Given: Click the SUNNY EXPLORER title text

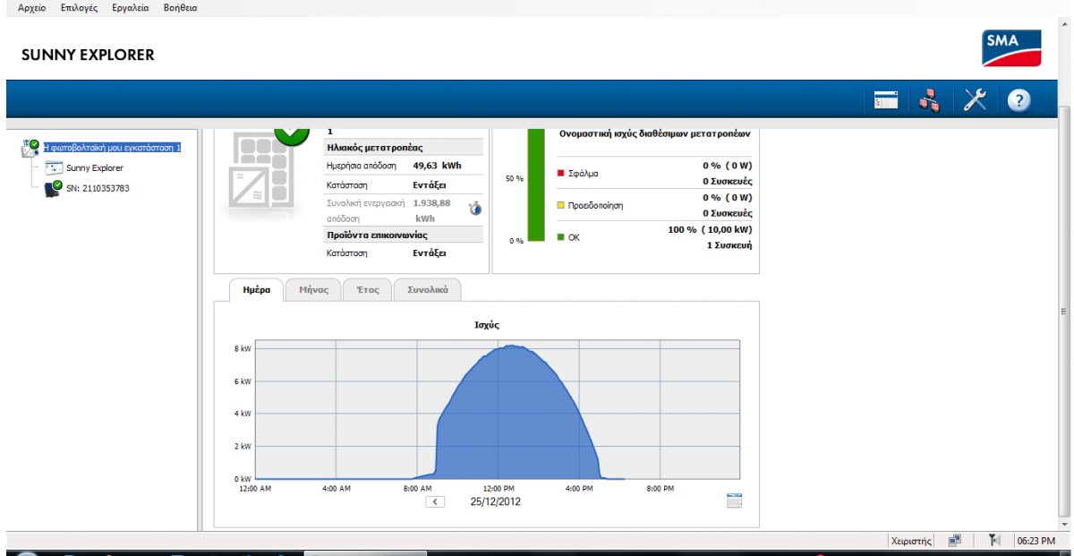Looking at the screenshot, I should (88, 56).
